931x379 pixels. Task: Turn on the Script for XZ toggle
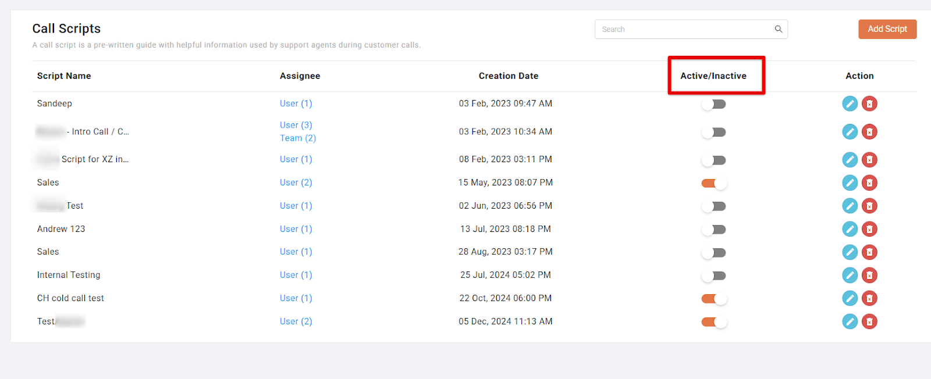click(x=713, y=160)
